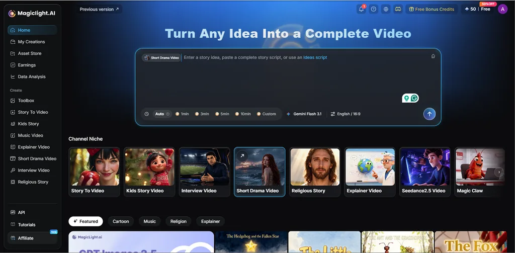Image resolution: width=515 pixels, height=253 pixels.
Task: Open Story To Video in sidebar
Action: coord(32,112)
